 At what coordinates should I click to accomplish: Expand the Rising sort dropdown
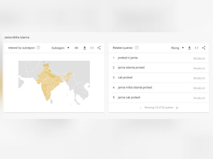177,48
